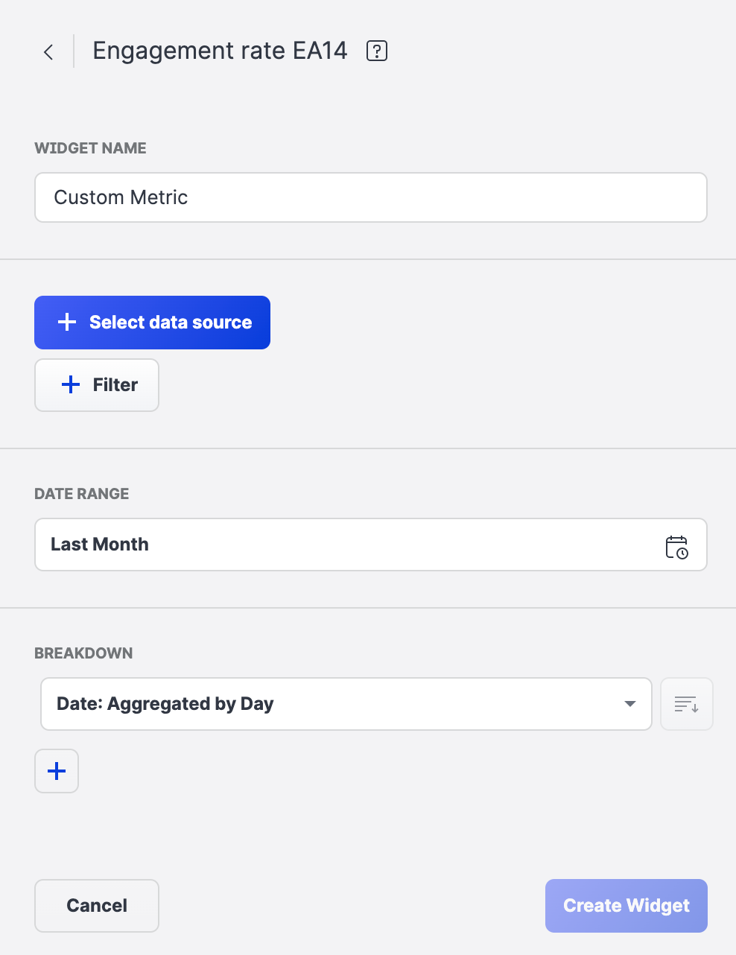
Task: Click the plus icon to add another breakdown
Action: 56,771
